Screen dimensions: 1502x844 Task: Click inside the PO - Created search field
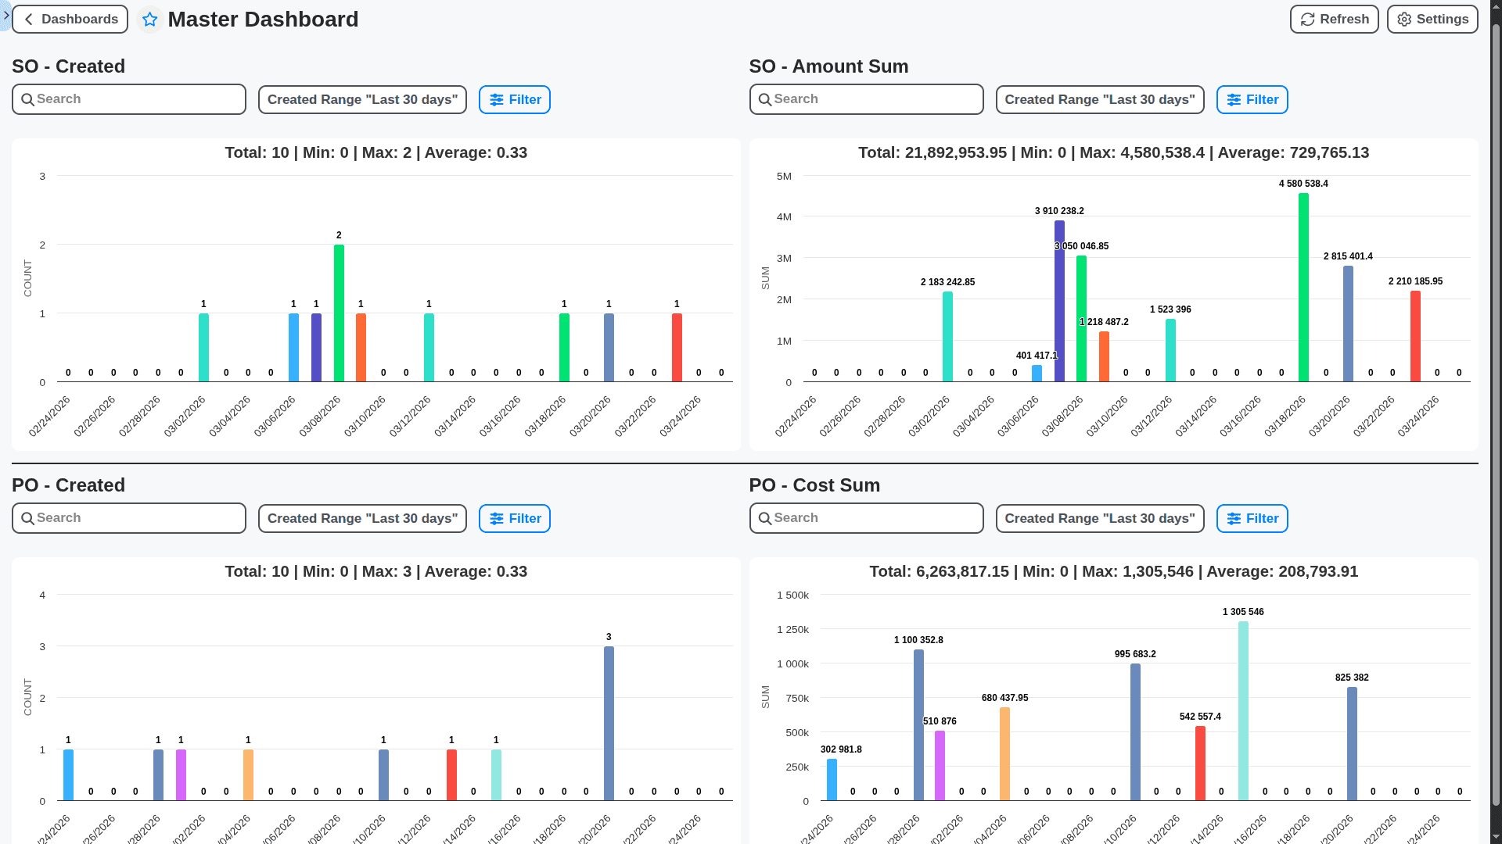pos(128,518)
